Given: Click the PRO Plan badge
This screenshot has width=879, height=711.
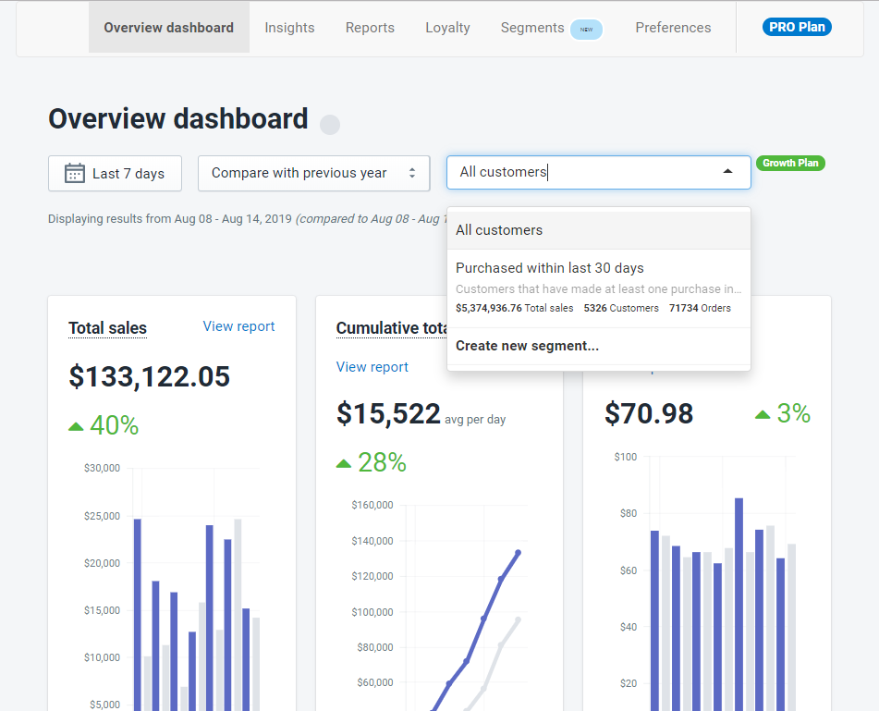Looking at the screenshot, I should pos(797,27).
